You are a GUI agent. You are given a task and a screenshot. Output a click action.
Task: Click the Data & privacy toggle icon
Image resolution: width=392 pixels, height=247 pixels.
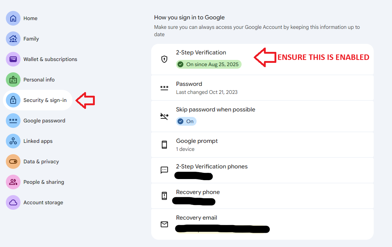[x=13, y=161]
